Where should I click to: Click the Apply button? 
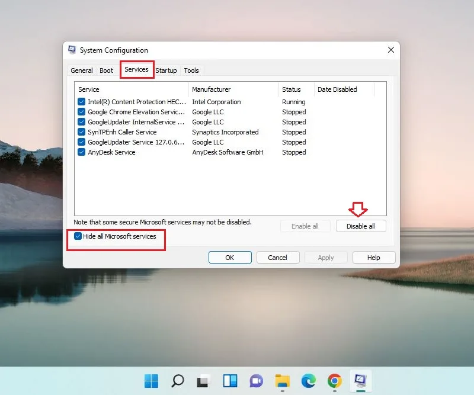point(325,258)
